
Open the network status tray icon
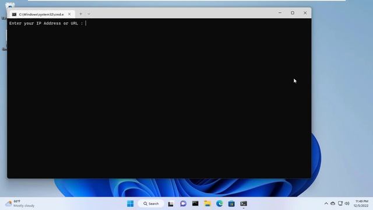(x=340, y=204)
